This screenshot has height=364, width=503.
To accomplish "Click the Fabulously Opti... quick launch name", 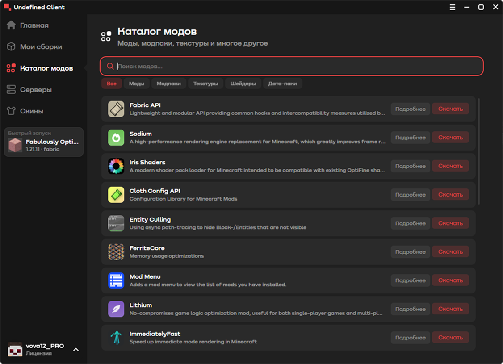I will (x=52, y=142).
